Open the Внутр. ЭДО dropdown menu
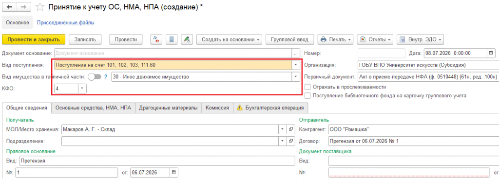This screenshot has height=179, width=499. coord(420,39)
